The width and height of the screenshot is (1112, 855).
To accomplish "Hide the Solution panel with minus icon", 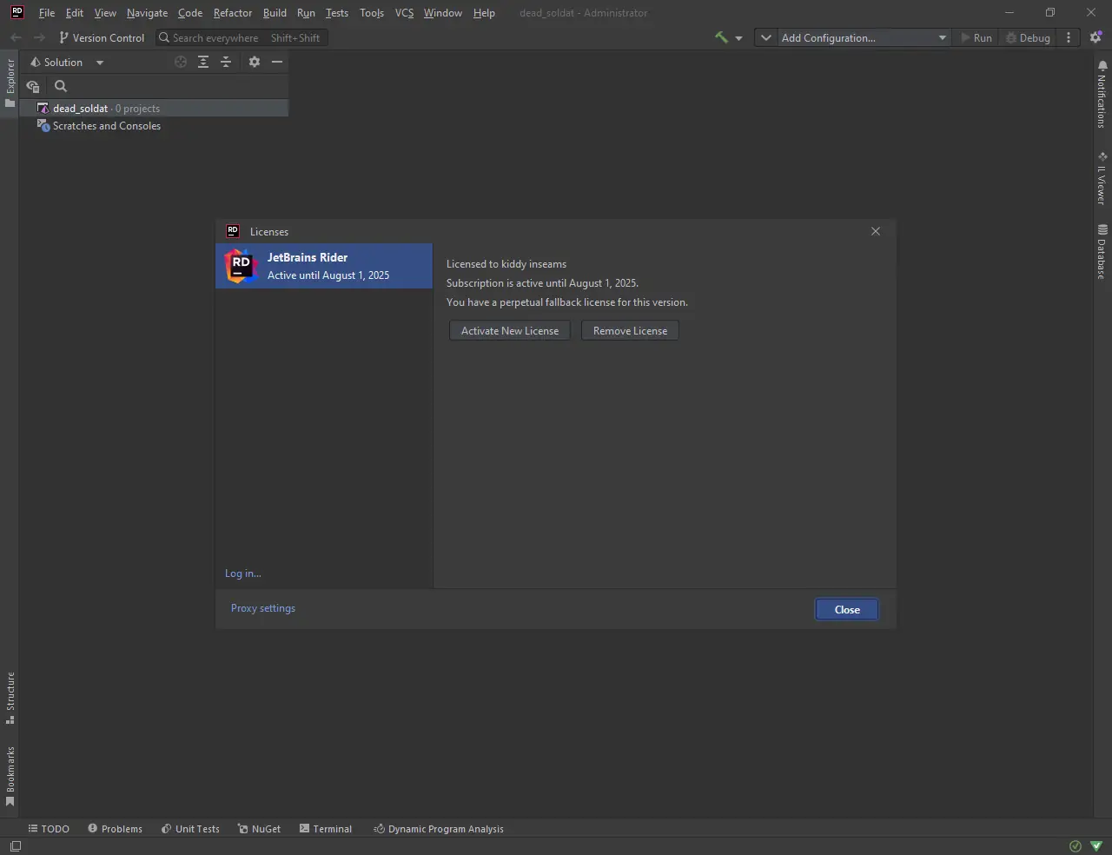I will point(277,62).
